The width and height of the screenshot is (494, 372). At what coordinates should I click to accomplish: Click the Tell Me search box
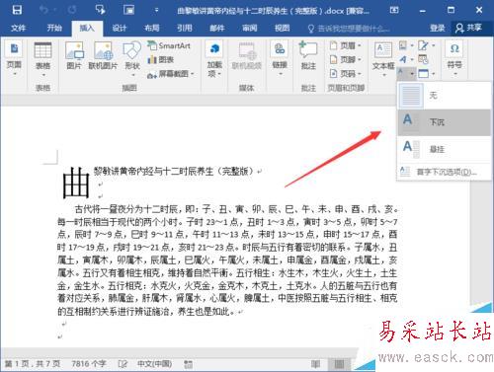tap(349, 29)
